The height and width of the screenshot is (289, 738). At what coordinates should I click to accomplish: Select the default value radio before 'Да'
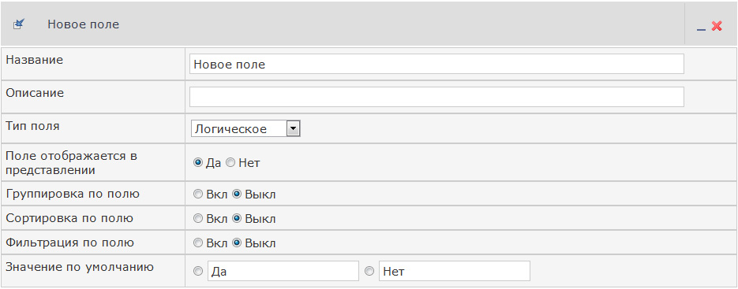(197, 271)
